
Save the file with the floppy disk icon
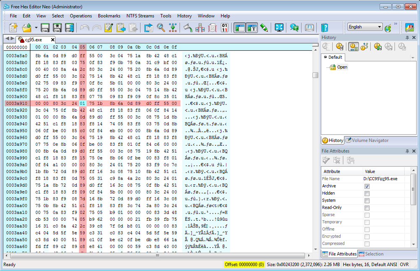[45, 28]
